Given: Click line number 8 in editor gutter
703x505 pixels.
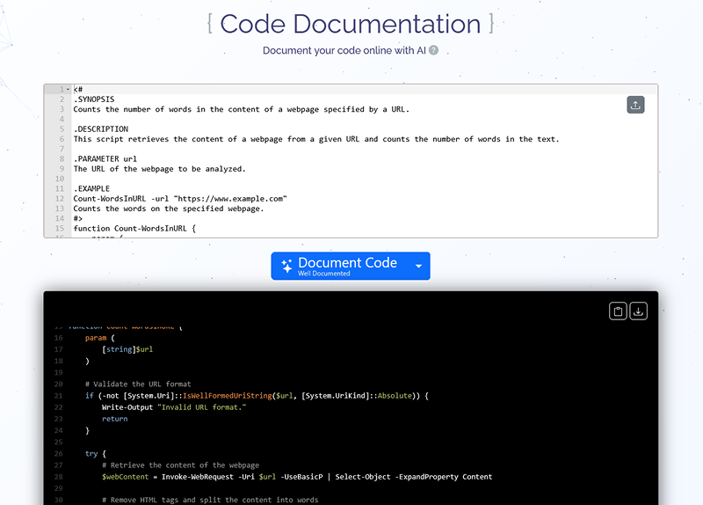Looking at the screenshot, I should 62,159.
